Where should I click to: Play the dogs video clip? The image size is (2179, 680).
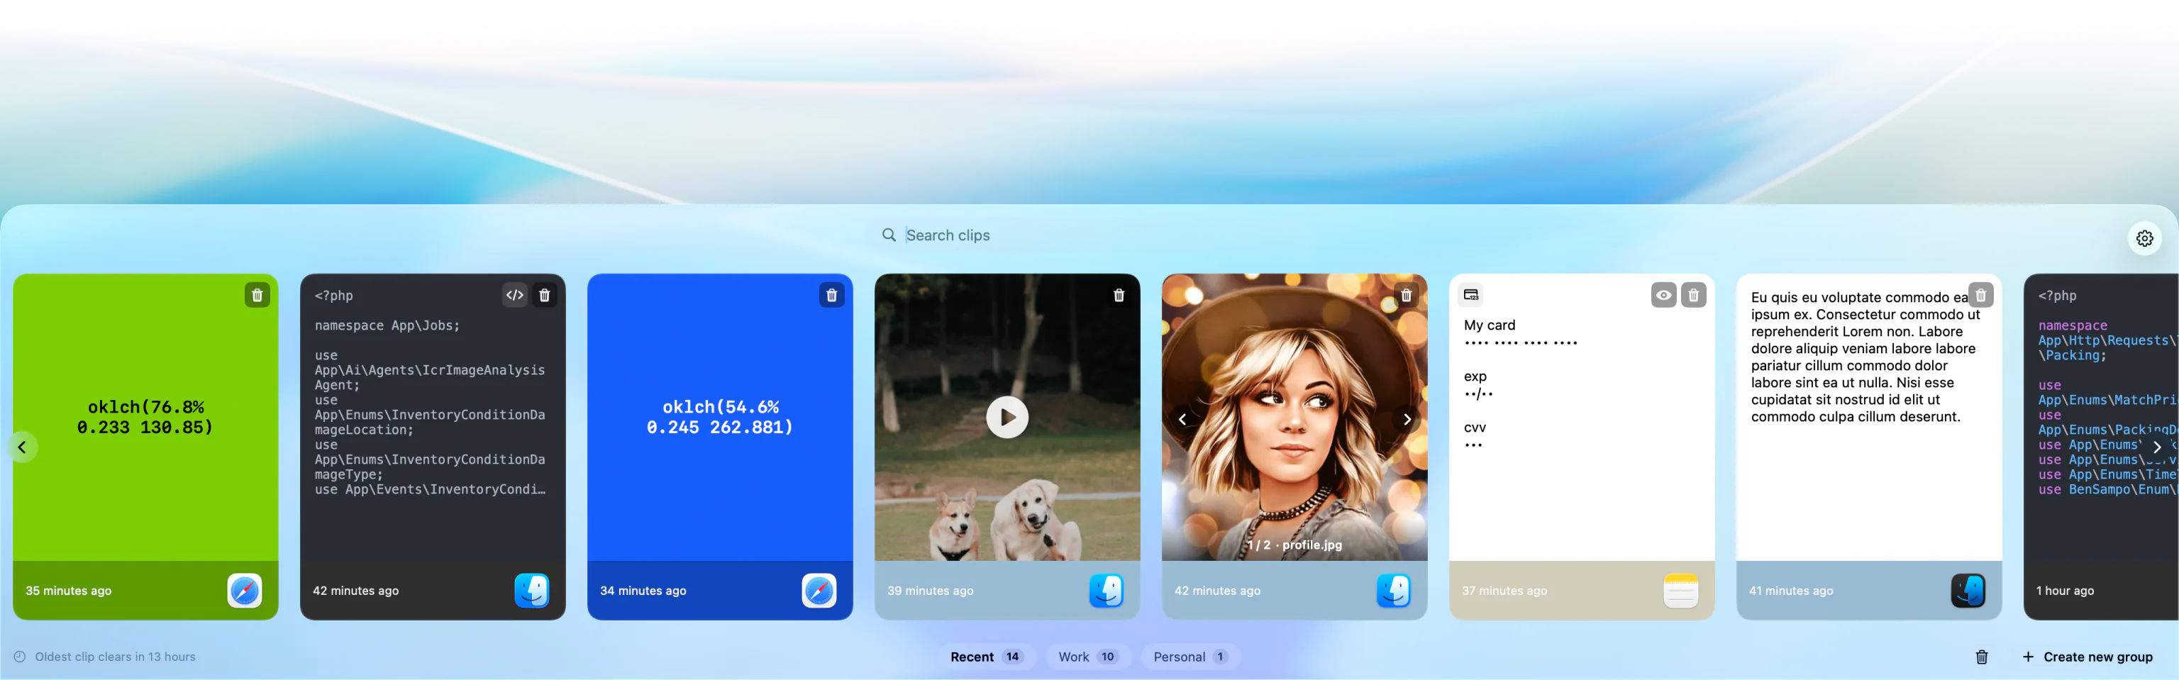point(1007,417)
